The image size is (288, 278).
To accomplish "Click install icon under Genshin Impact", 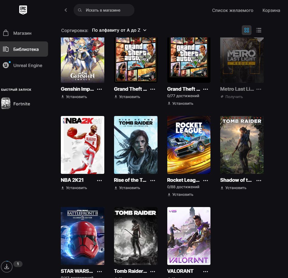I will (x=63, y=97).
